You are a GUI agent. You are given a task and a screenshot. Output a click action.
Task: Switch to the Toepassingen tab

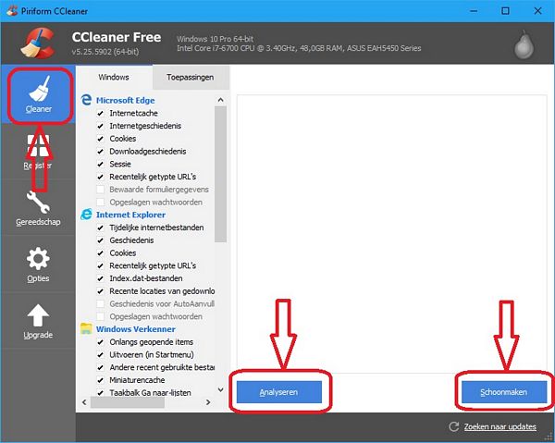191,77
